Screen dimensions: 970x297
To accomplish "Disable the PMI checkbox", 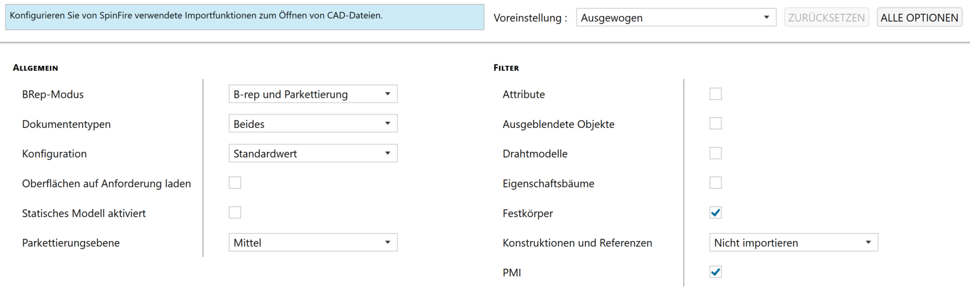I will pos(715,272).
